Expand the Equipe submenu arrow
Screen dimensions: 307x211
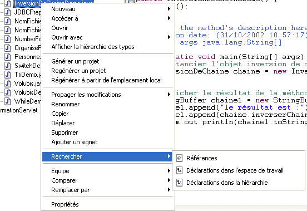169,171
